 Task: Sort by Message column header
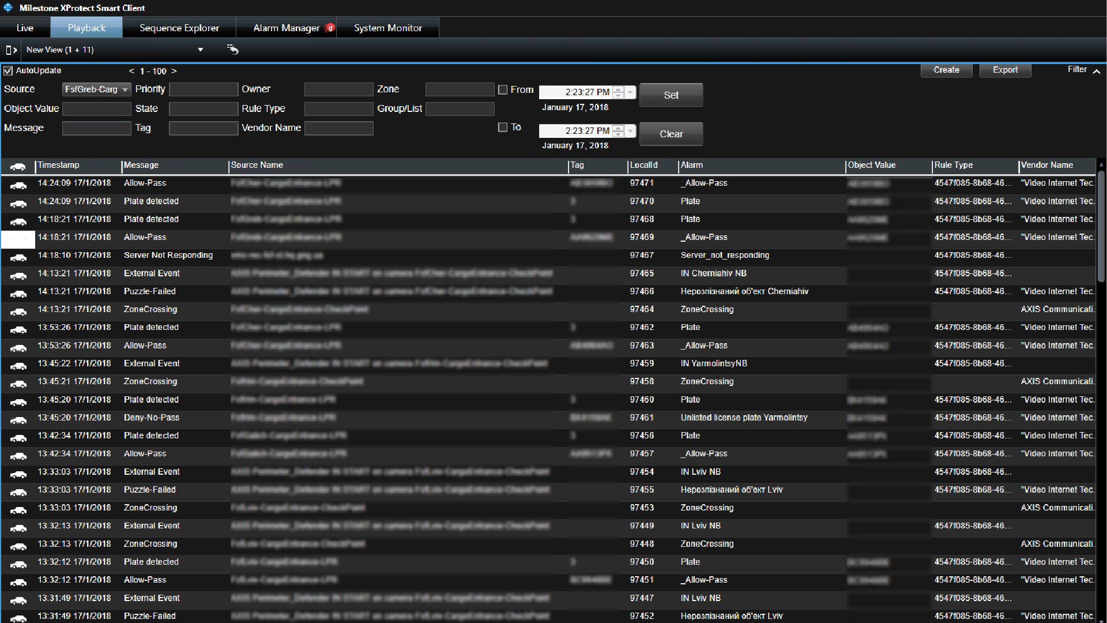click(x=175, y=166)
